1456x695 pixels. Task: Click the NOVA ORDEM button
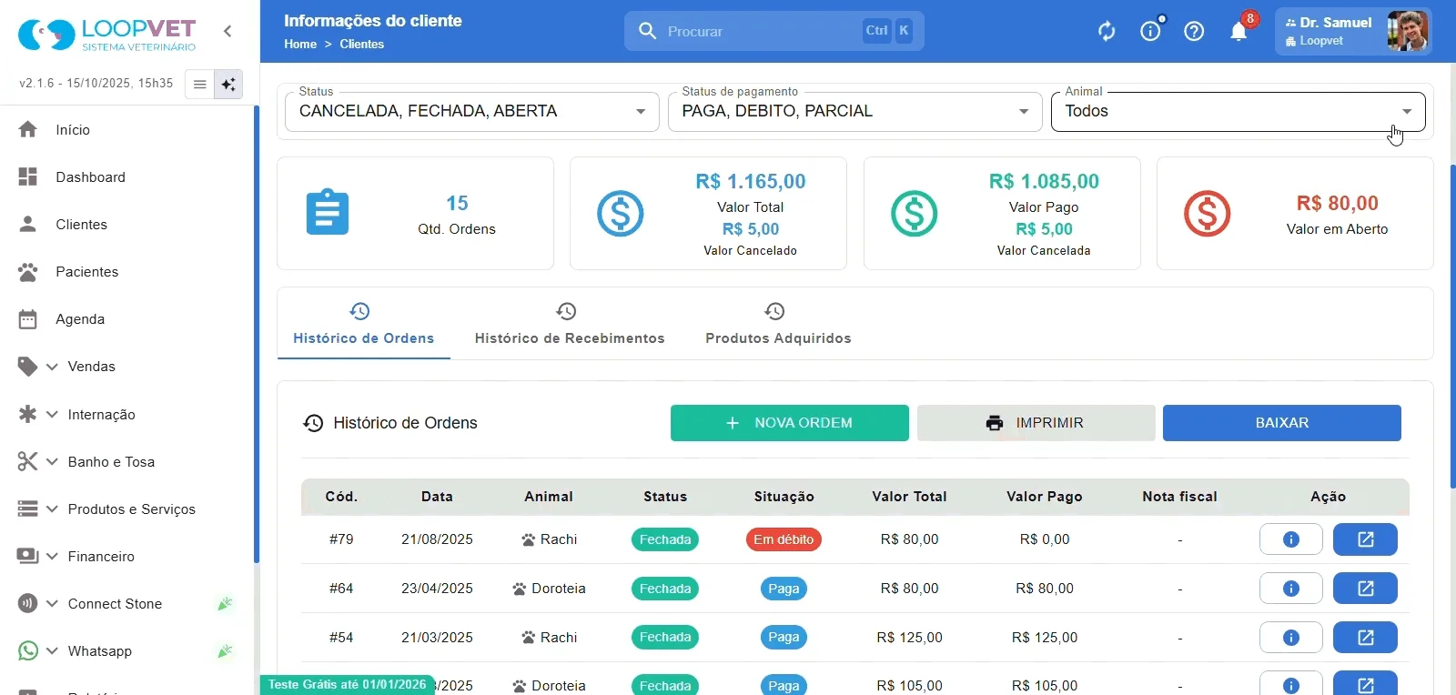(790, 423)
